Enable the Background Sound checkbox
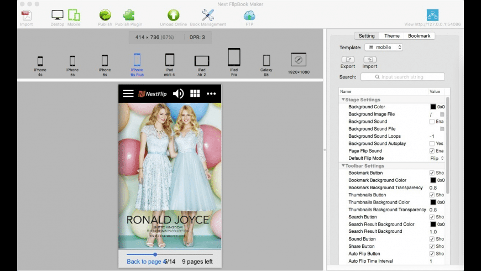This screenshot has width=481, height=271. point(432,122)
